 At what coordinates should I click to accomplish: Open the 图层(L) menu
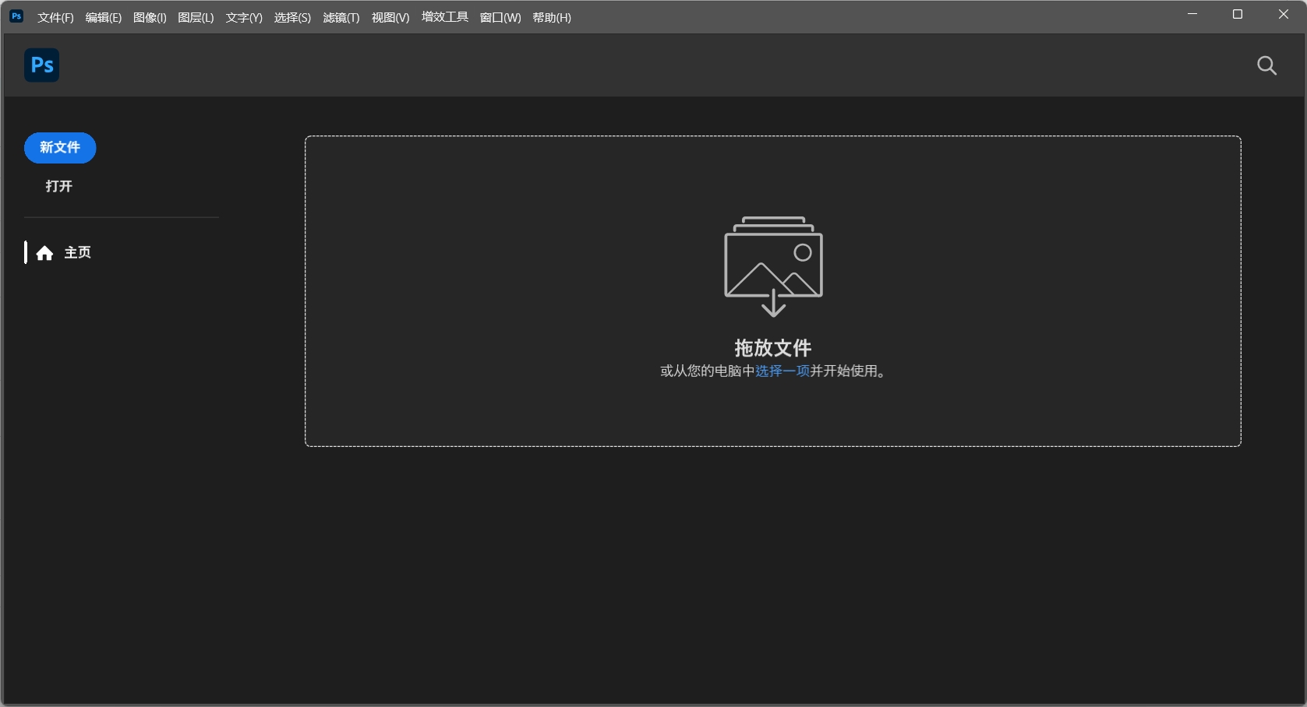196,17
